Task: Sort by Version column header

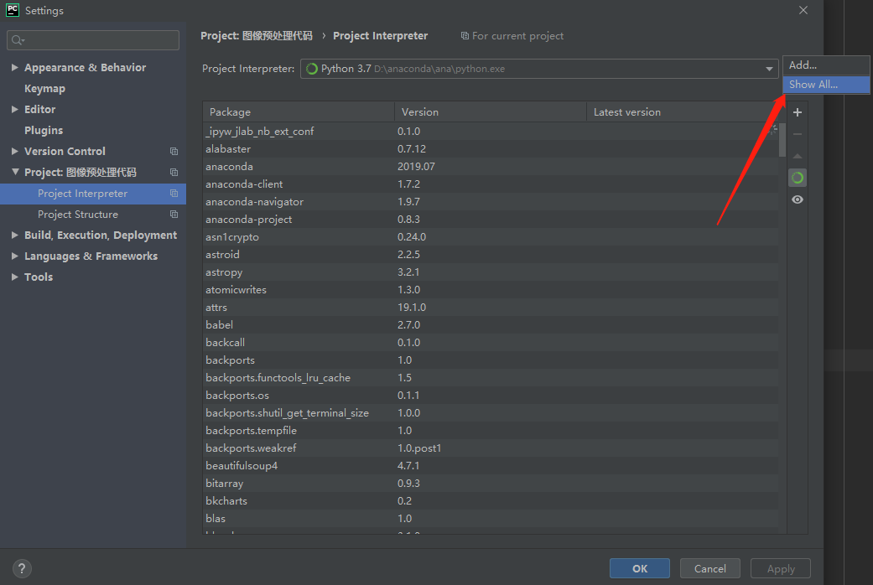Action: pyautogui.click(x=491, y=111)
